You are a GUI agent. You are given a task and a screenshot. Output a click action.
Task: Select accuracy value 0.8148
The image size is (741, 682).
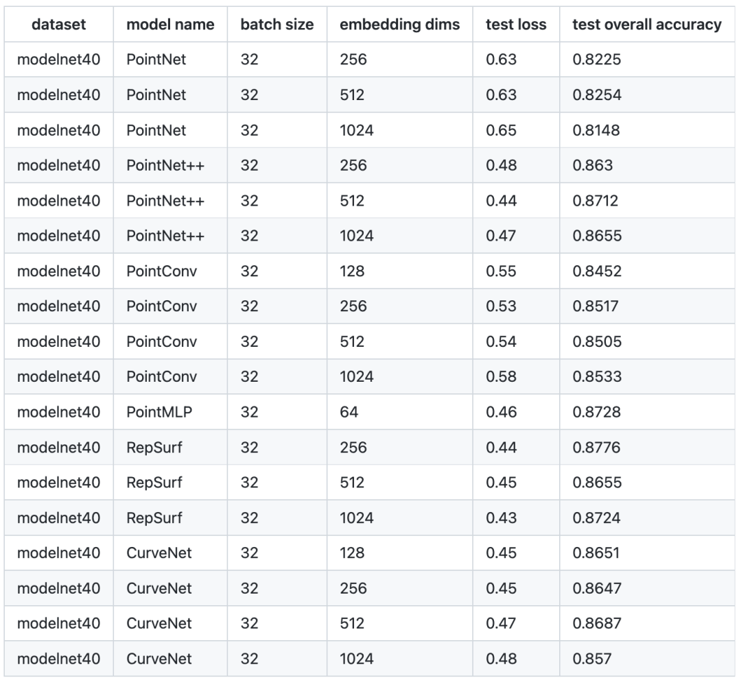596,130
